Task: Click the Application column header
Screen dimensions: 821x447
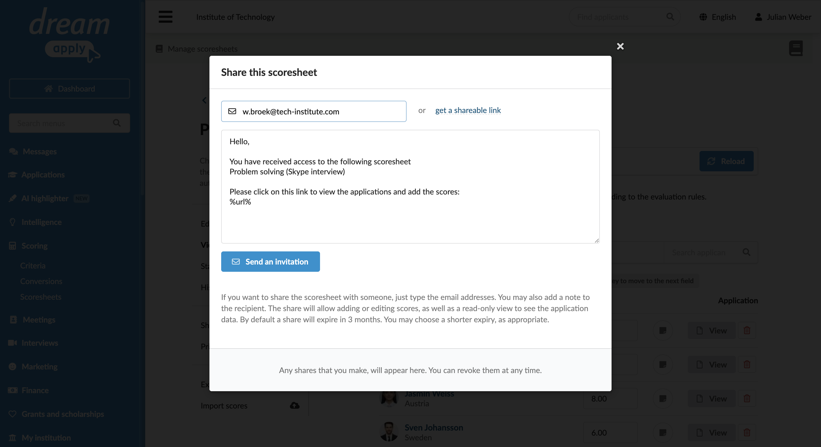Action: (738, 301)
